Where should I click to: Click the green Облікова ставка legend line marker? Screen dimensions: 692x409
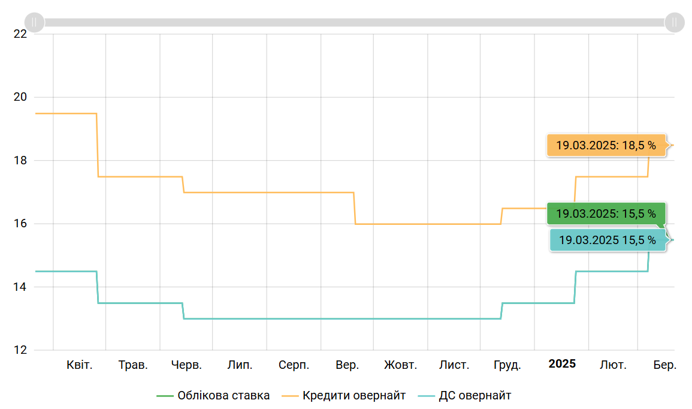[165, 396]
